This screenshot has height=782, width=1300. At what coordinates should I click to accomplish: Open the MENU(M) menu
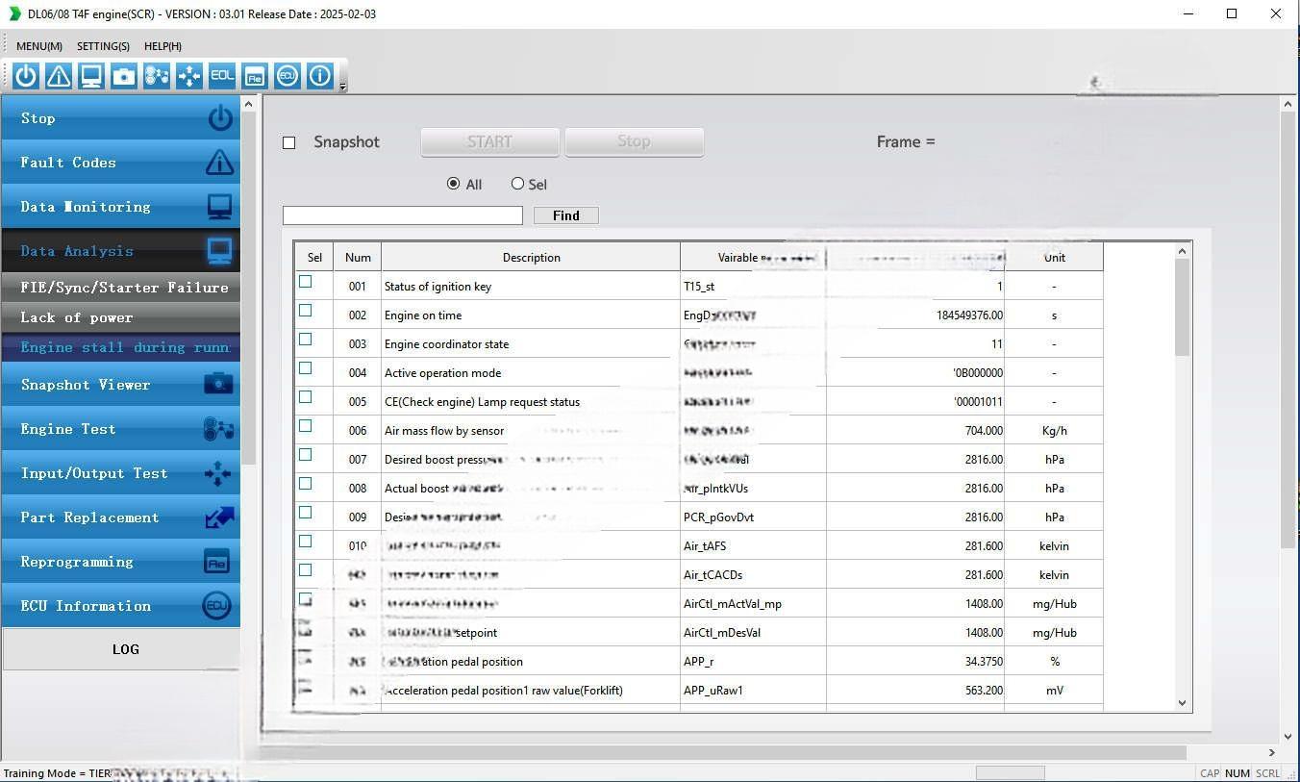[38, 46]
